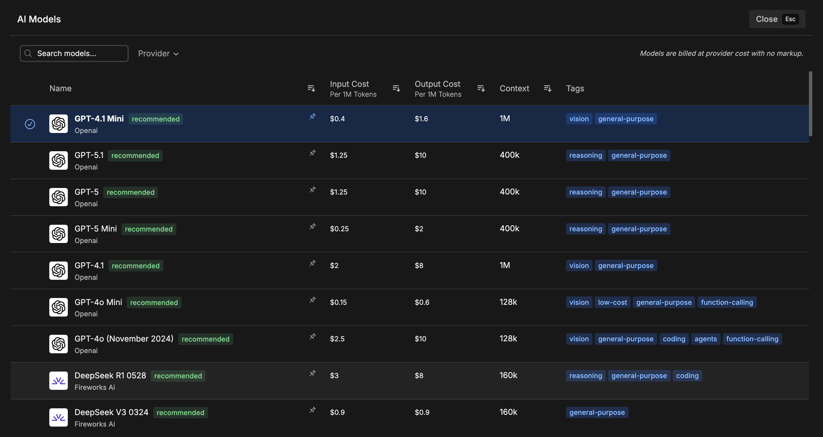Click the reasoning tag on GPT-5.1
Image resolution: width=823 pixels, height=437 pixels.
585,155
